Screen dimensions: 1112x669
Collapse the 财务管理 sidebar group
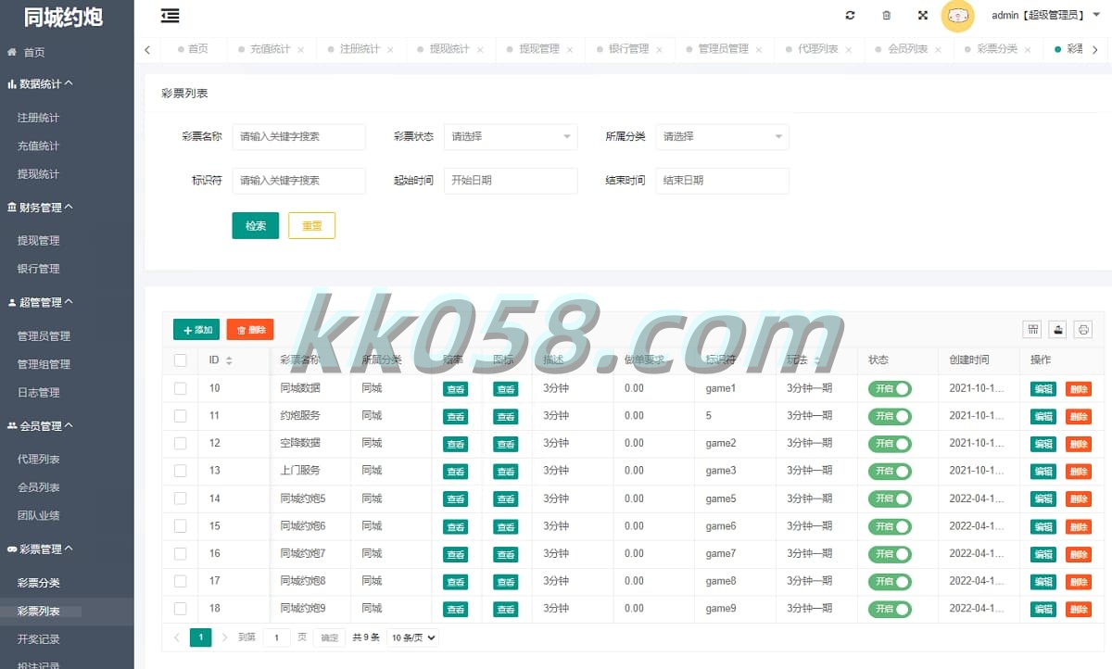pos(40,208)
